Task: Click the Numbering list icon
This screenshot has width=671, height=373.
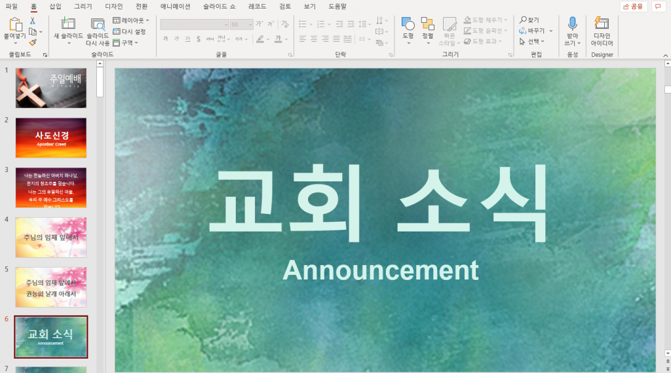Action: 321,24
